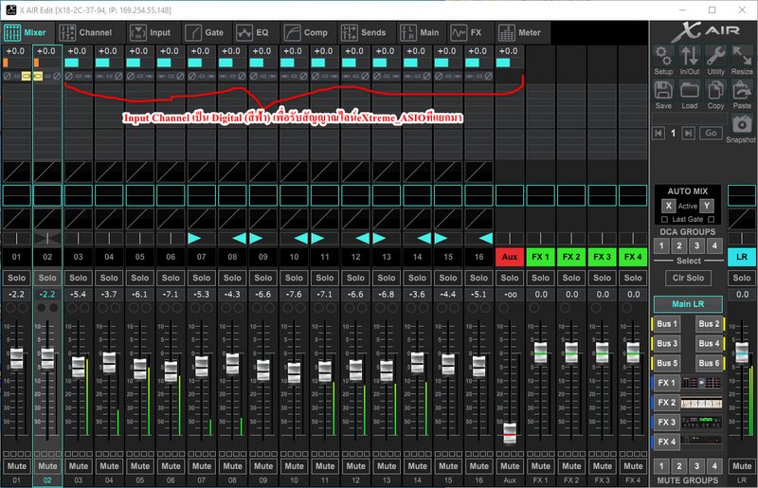
Task: Click the main LR fader handle
Action: 742,352
